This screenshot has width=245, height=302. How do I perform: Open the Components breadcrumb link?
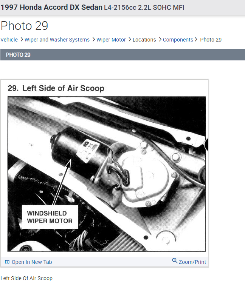pyautogui.click(x=178, y=40)
